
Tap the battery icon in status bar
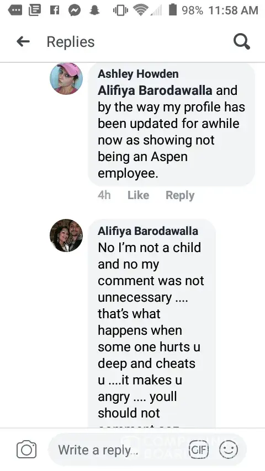click(x=173, y=10)
